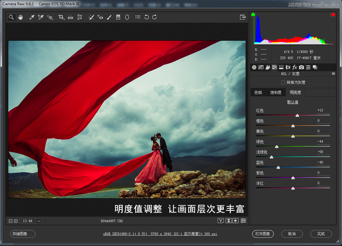Open the Split Toning panel icon

pos(281,67)
